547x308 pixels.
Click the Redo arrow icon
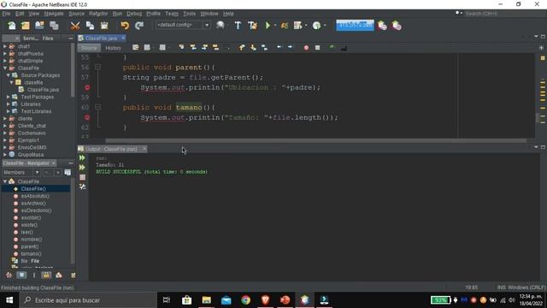tap(138, 26)
